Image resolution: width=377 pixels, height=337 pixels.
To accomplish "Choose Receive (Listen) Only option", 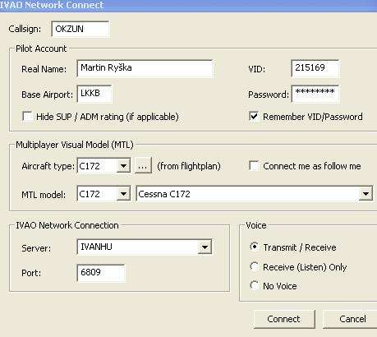I will (x=254, y=266).
